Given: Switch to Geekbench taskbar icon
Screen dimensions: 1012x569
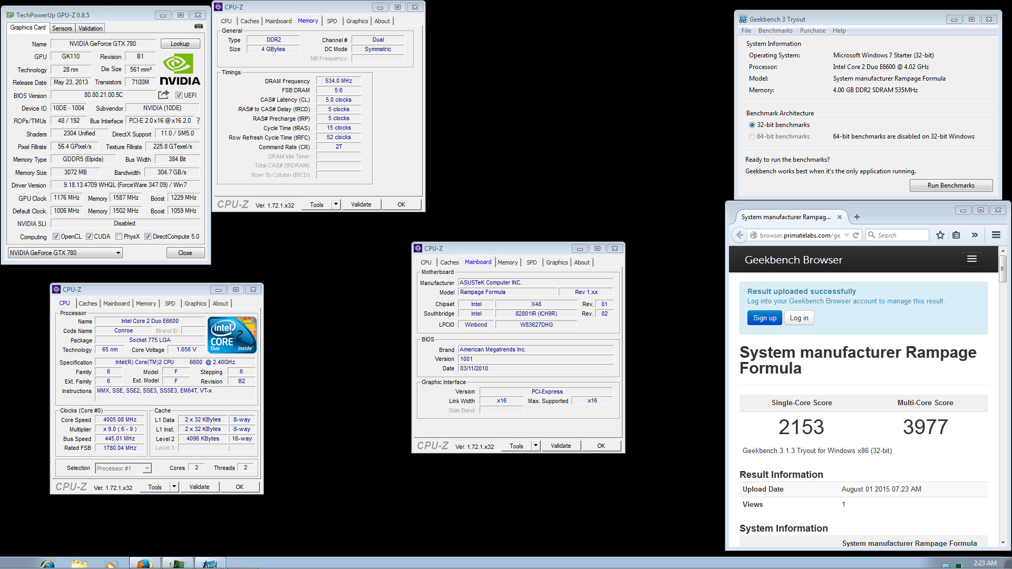Looking at the screenshot, I should (x=210, y=564).
